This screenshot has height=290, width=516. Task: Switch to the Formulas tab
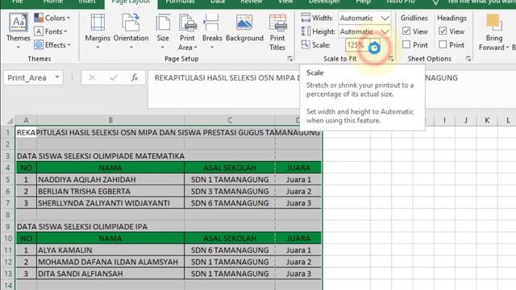(x=180, y=2)
